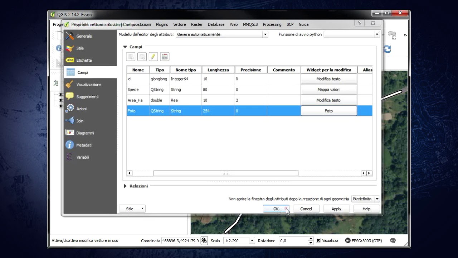Open the SCP menu
The height and width of the screenshot is (258, 458).
point(290,24)
